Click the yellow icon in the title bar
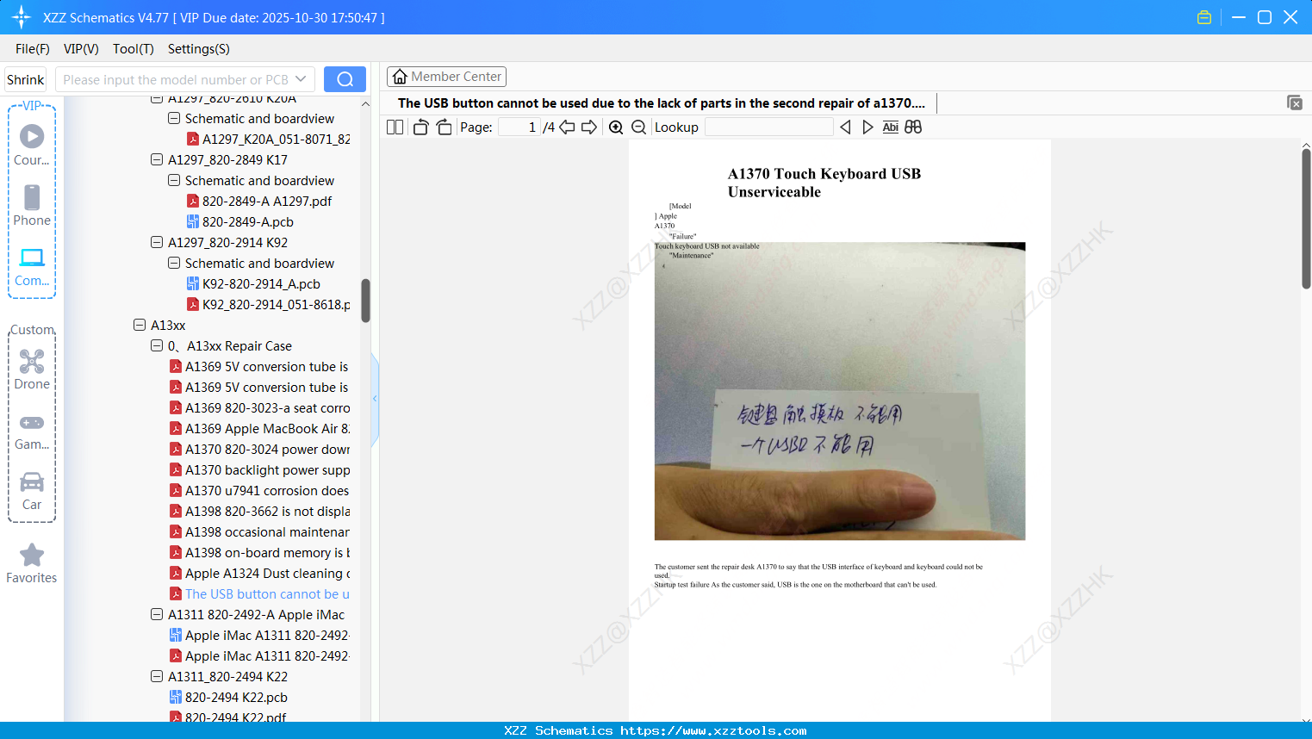The width and height of the screenshot is (1312, 739). (x=1204, y=17)
